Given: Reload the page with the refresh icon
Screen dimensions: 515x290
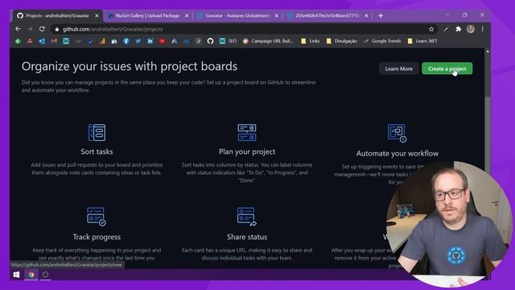Looking at the screenshot, I should pyautogui.click(x=42, y=29).
